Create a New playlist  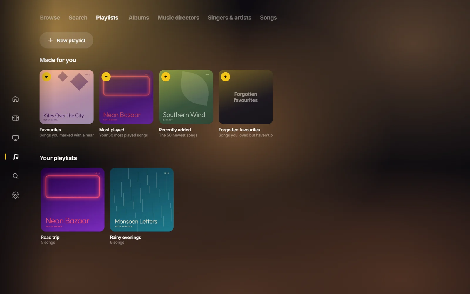point(66,40)
